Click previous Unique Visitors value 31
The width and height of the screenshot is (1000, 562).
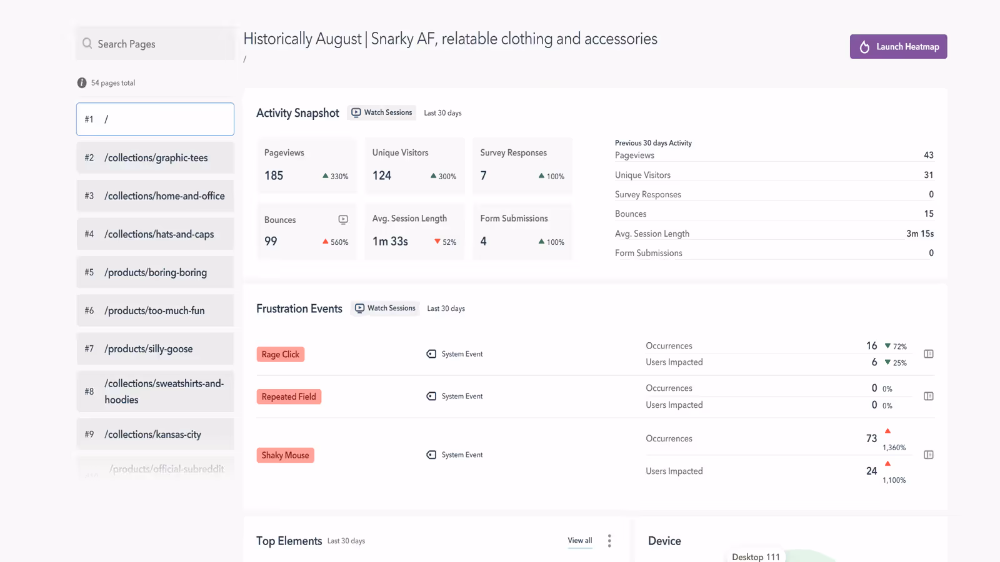(x=929, y=175)
